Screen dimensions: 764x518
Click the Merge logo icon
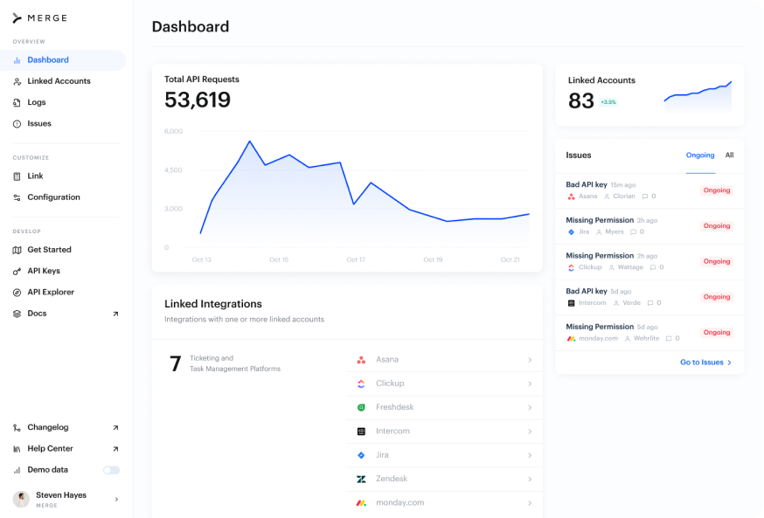click(x=17, y=17)
